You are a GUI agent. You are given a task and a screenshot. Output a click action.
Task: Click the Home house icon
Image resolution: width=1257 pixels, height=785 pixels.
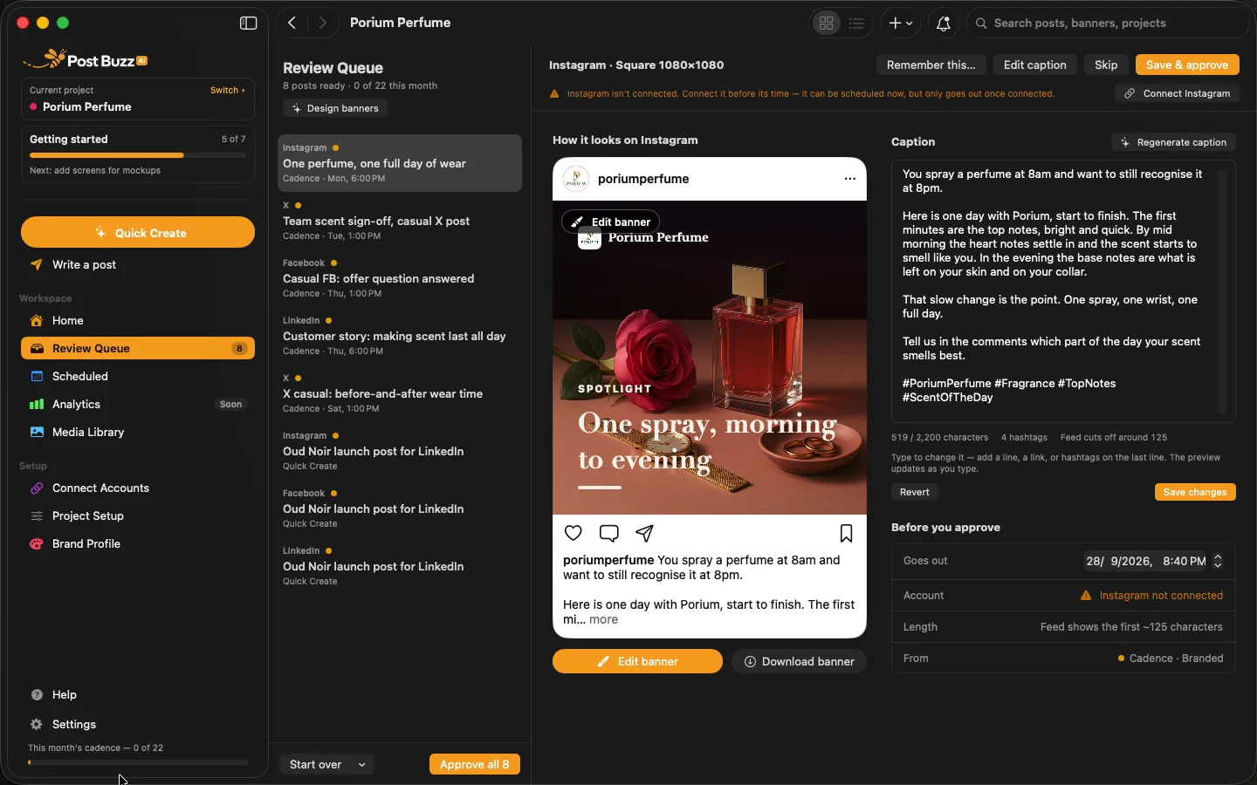tap(37, 321)
